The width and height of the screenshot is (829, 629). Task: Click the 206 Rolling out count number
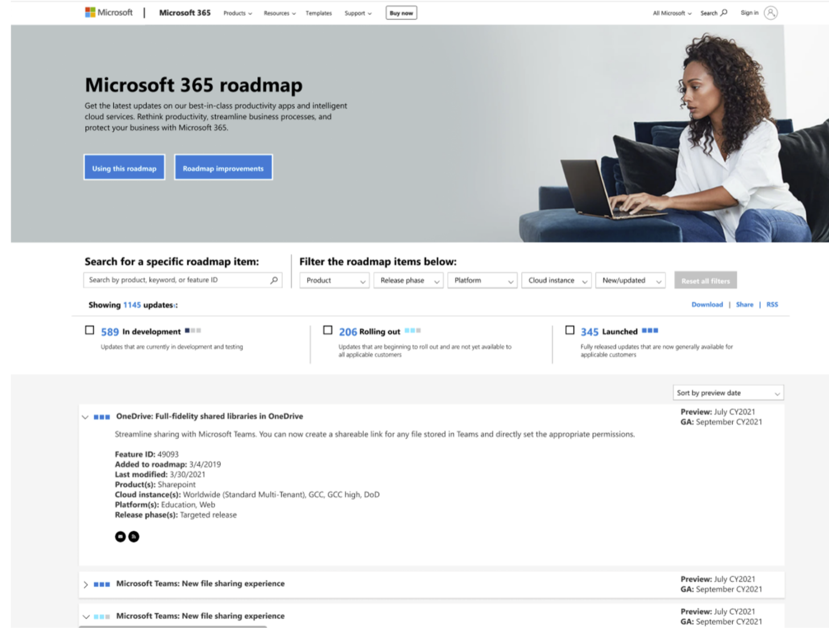click(348, 332)
